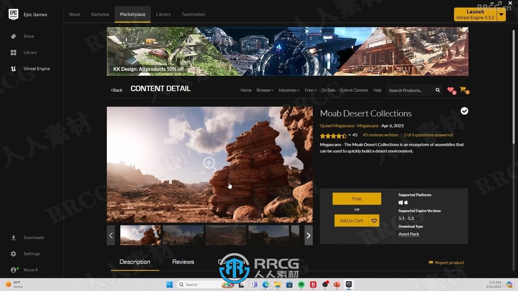This screenshot has height=291, width=518.
Task: Open the Asset Pack download type link
Action: click(x=409, y=234)
